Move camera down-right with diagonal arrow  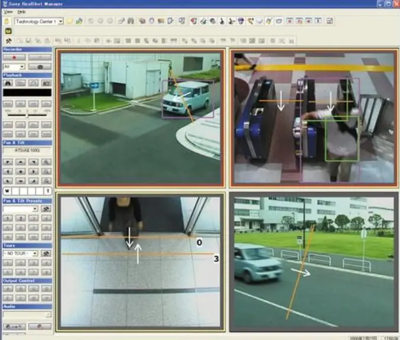pos(34,181)
